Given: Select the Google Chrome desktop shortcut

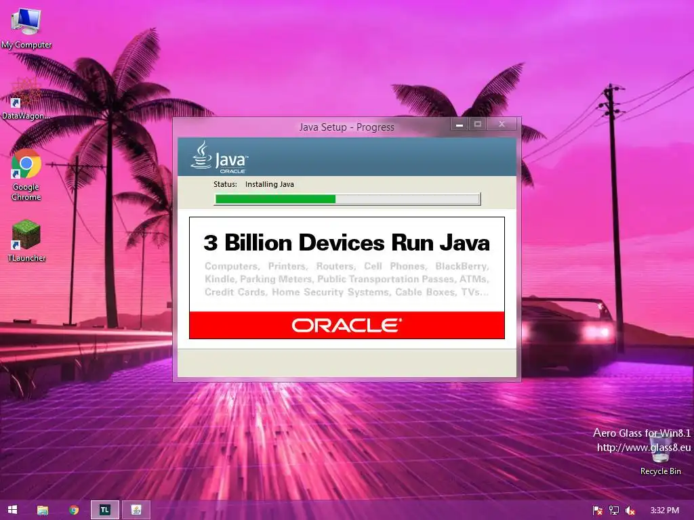Looking at the screenshot, I should point(26,175).
